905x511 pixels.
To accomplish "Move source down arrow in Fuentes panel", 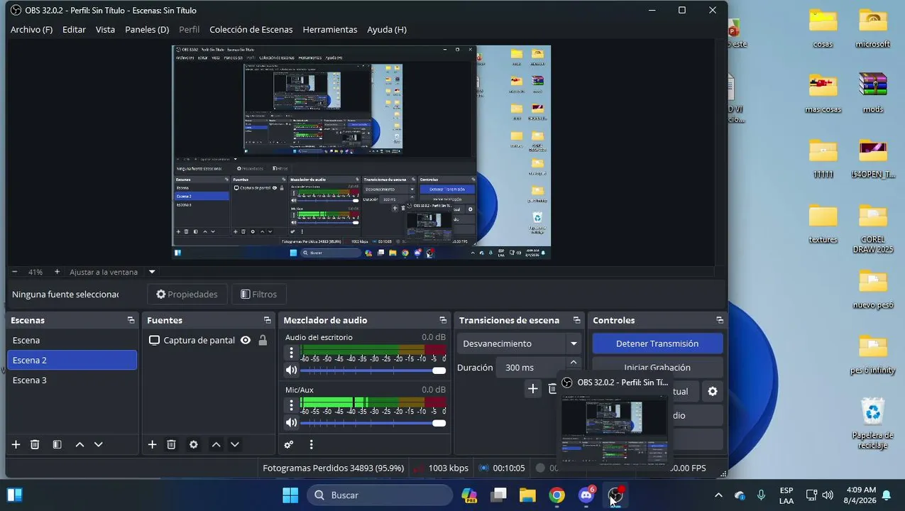I will [x=235, y=444].
